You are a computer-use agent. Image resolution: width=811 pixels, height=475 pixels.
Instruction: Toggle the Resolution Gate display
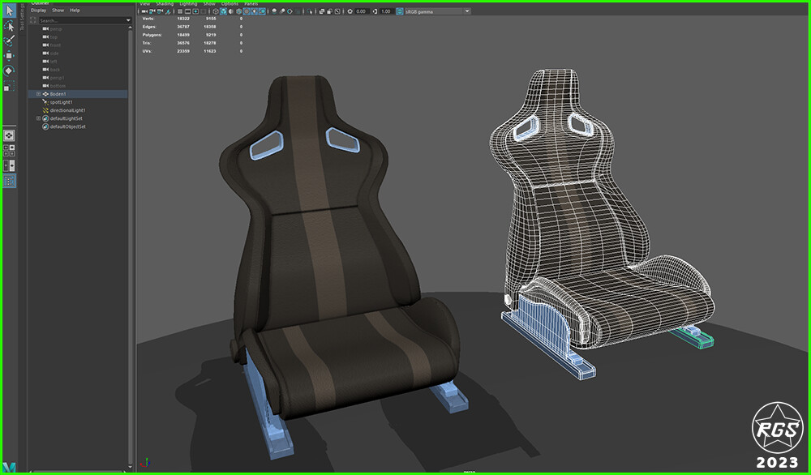click(x=195, y=11)
